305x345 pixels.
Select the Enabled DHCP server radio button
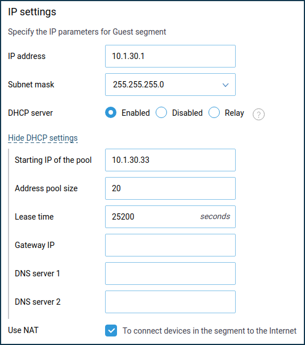(111, 112)
